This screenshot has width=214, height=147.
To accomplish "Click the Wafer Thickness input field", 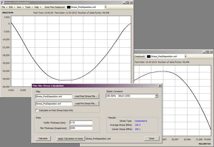I will pyautogui.click(x=81, y=123).
